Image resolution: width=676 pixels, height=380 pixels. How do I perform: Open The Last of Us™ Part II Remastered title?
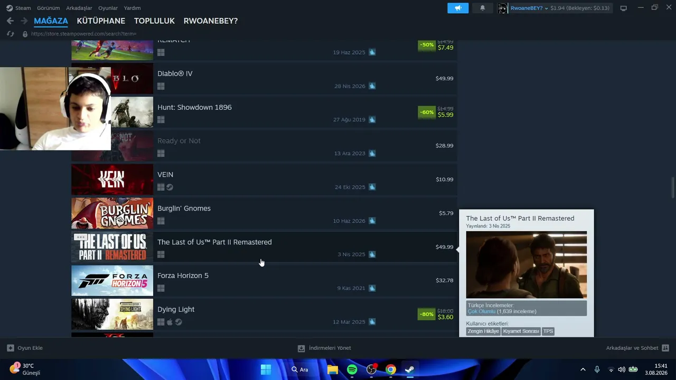tap(214, 242)
